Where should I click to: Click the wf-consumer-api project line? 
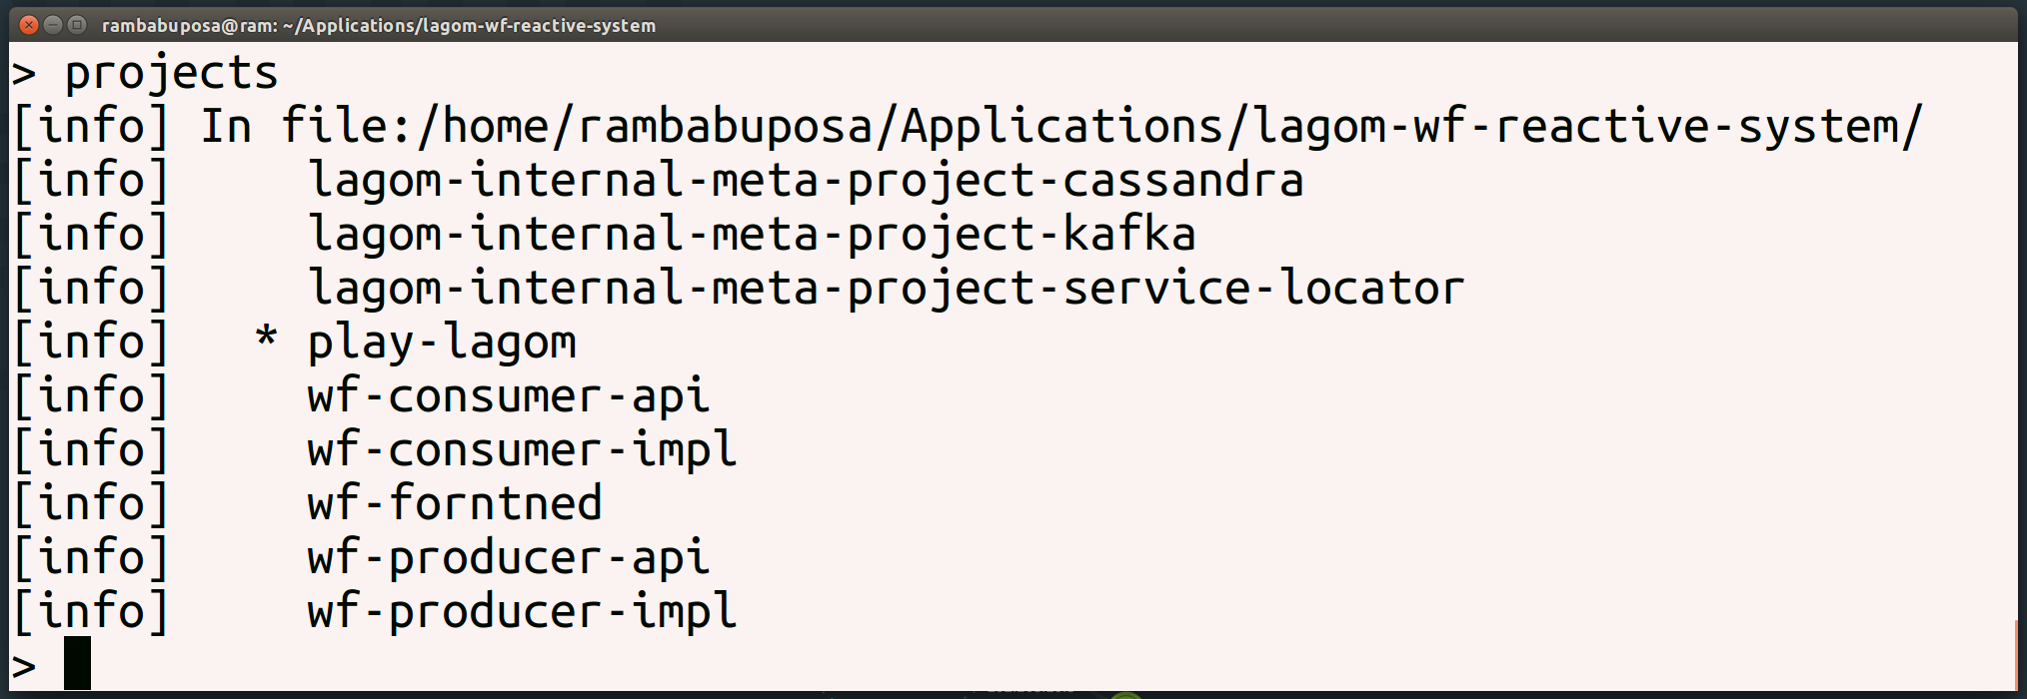(x=509, y=397)
